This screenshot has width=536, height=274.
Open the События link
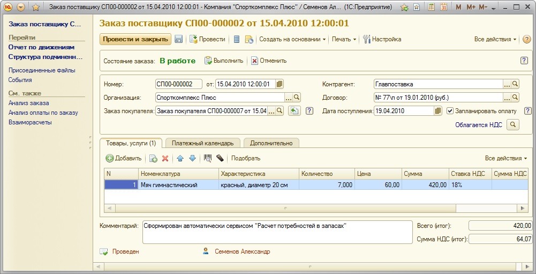tap(20, 80)
